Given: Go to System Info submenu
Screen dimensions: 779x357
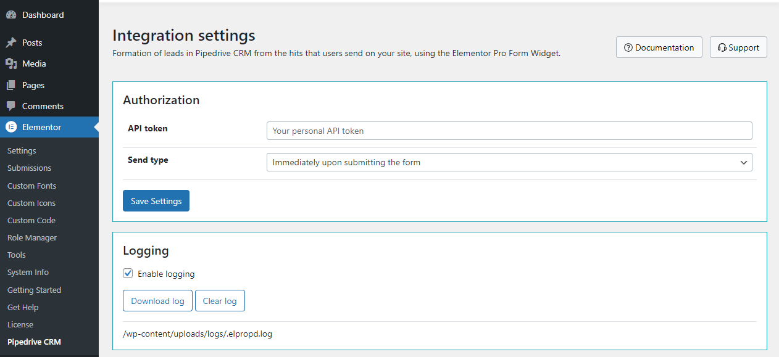Looking at the screenshot, I should pos(28,272).
